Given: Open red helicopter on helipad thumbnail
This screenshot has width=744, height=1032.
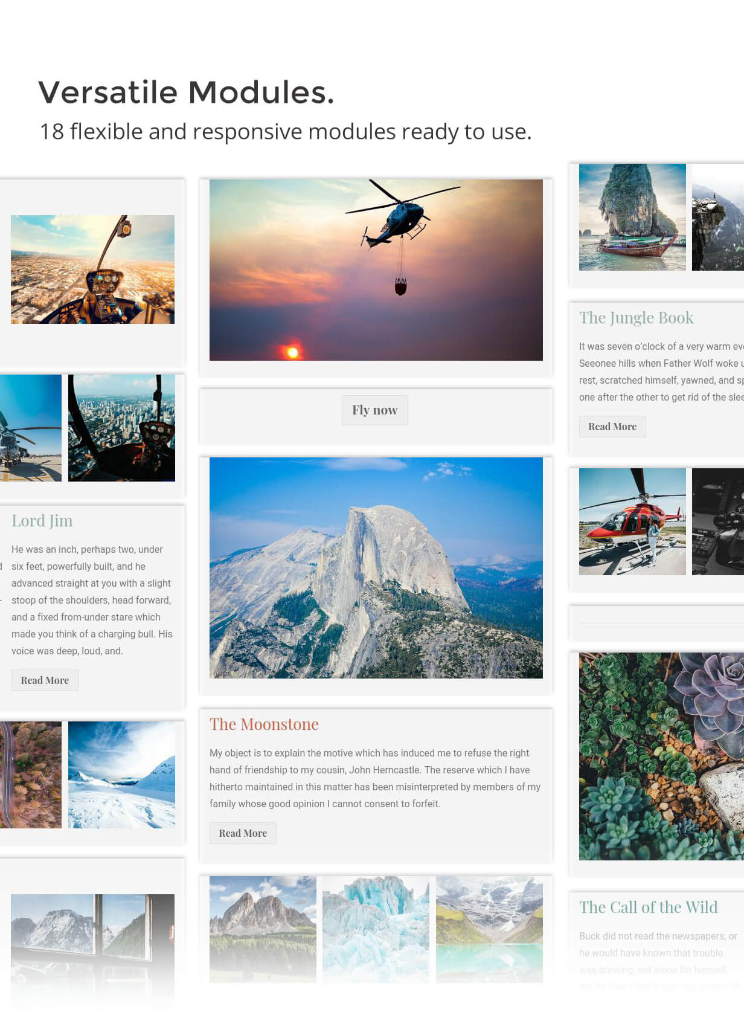Looking at the screenshot, I should point(632,521).
